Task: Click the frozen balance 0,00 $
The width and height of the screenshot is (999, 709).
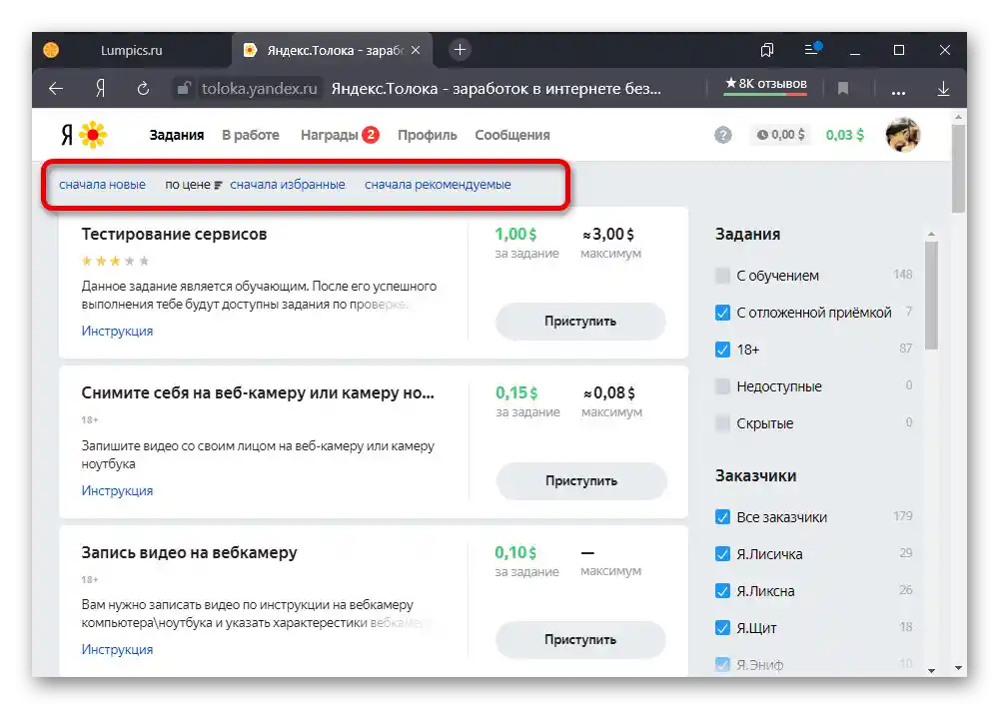Action: [781, 135]
